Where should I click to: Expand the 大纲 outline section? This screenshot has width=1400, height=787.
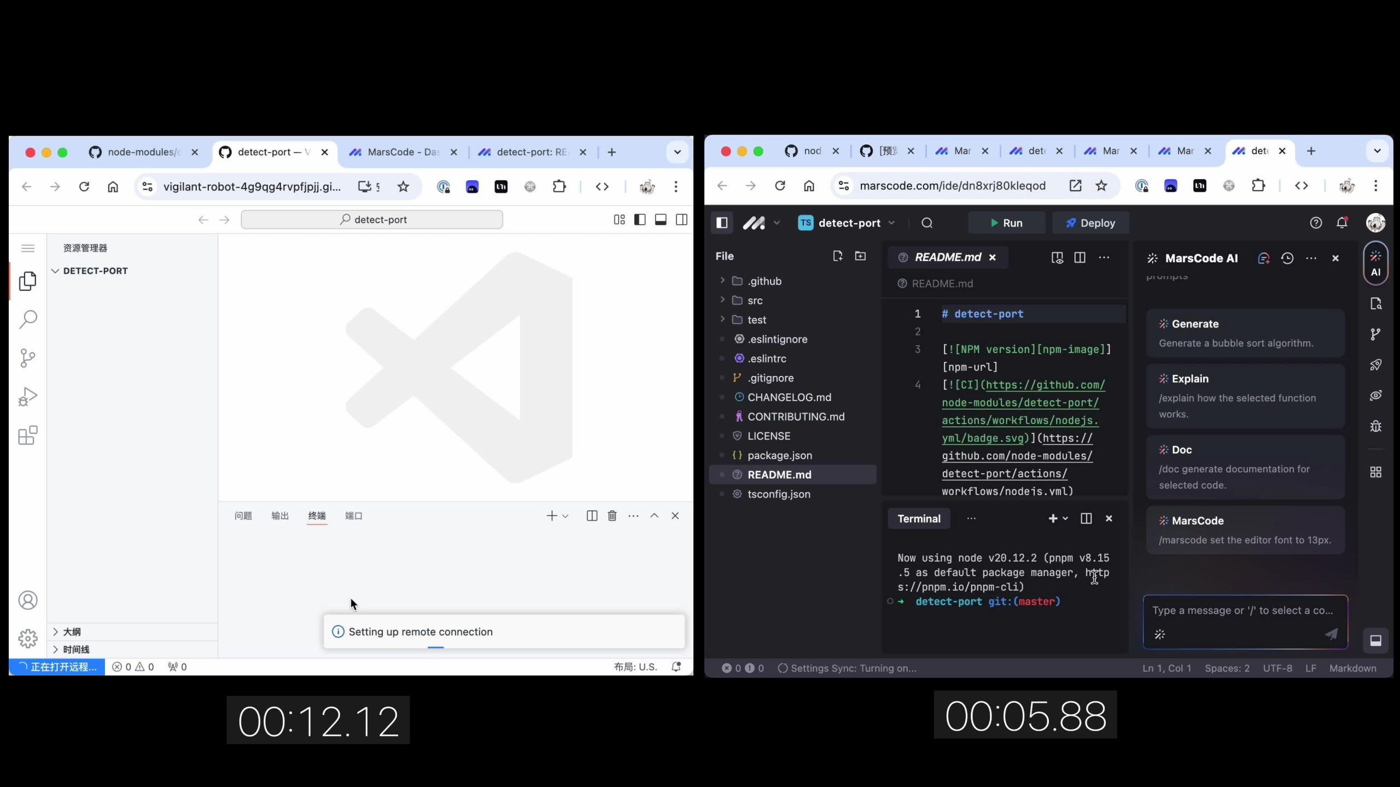72,632
